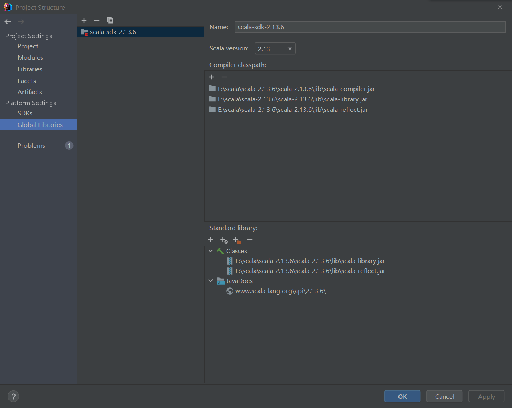Screen dimensions: 512x408
Task: Open the help question mark button
Action: point(14,396)
